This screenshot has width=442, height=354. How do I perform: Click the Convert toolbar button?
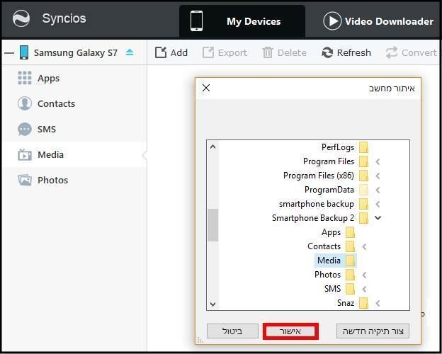click(412, 52)
